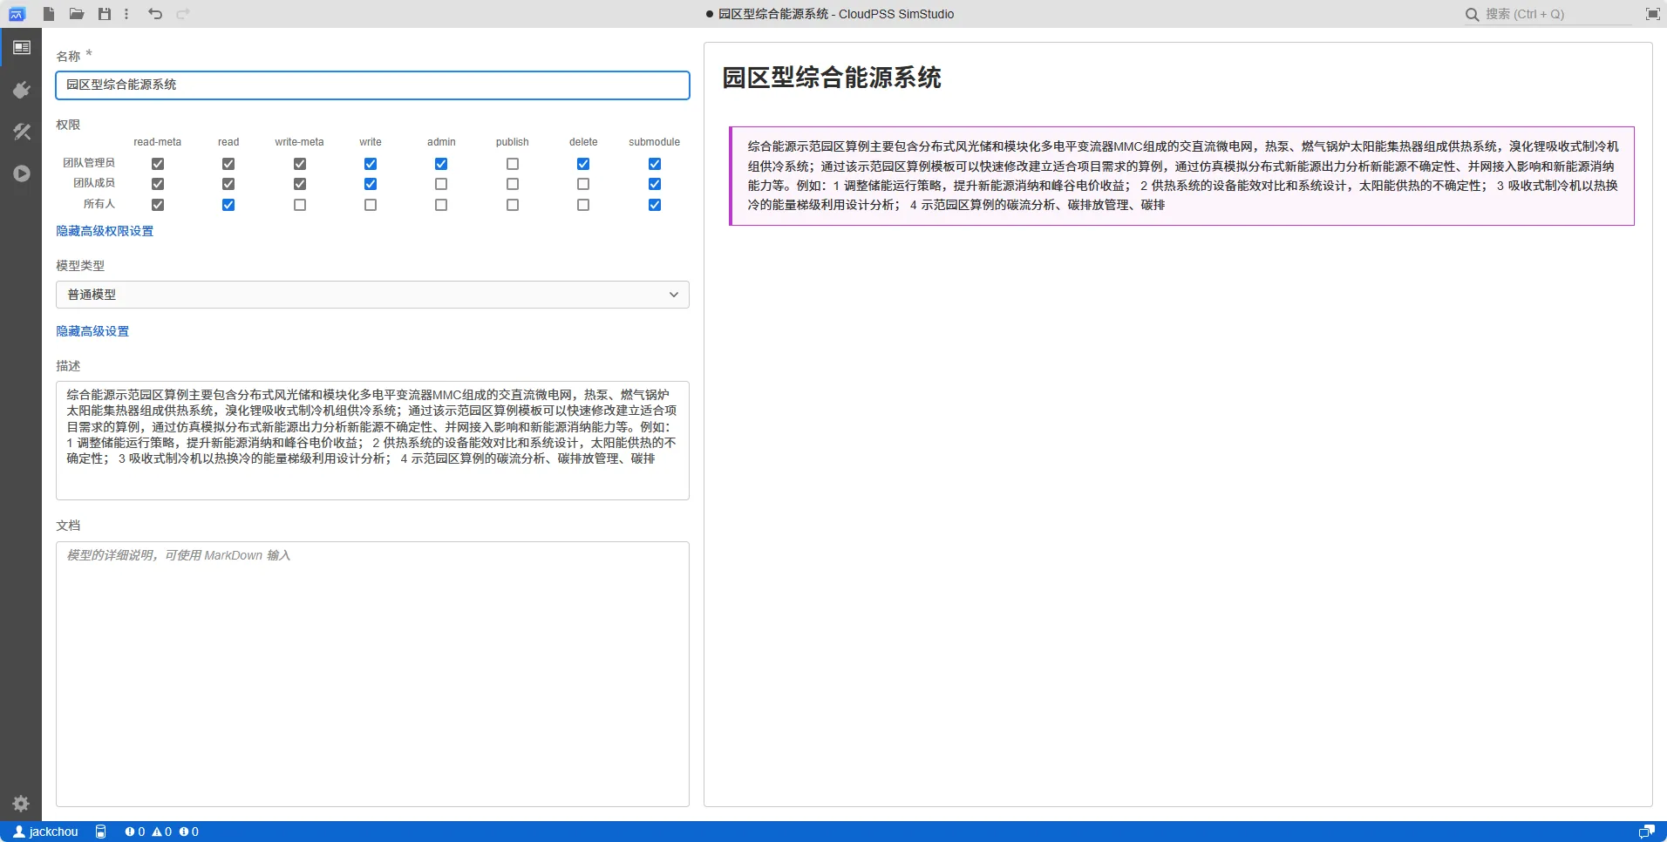This screenshot has width=1667, height=842.
Task: Open settings with the gear icon
Action: click(x=22, y=803)
